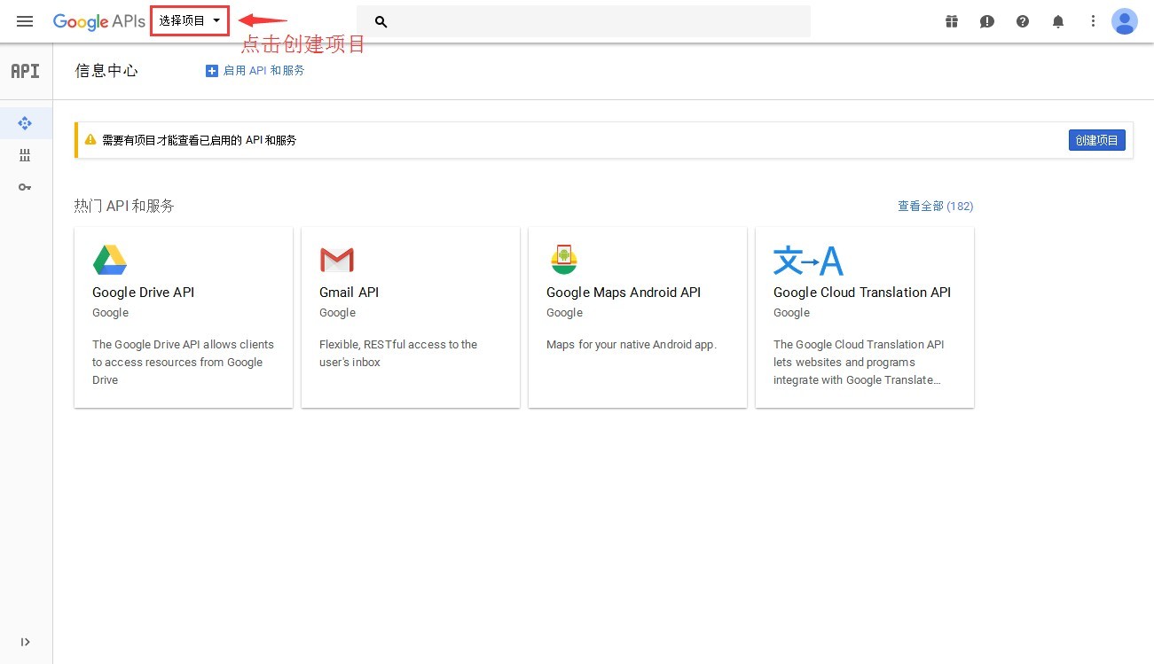Select the dashboard icon in sidebar
Viewport: 1154px width, 664px height.
25,123
